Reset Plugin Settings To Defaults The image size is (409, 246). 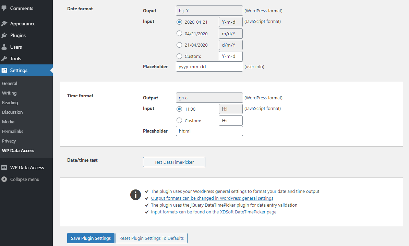point(152,238)
